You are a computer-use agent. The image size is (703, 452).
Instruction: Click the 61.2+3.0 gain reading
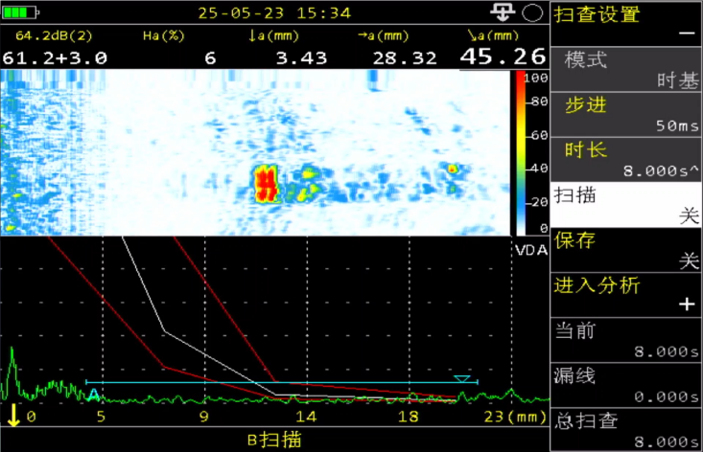[x=55, y=57]
